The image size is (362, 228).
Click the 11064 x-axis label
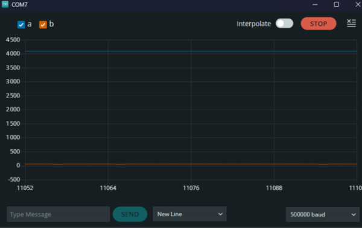click(x=108, y=188)
